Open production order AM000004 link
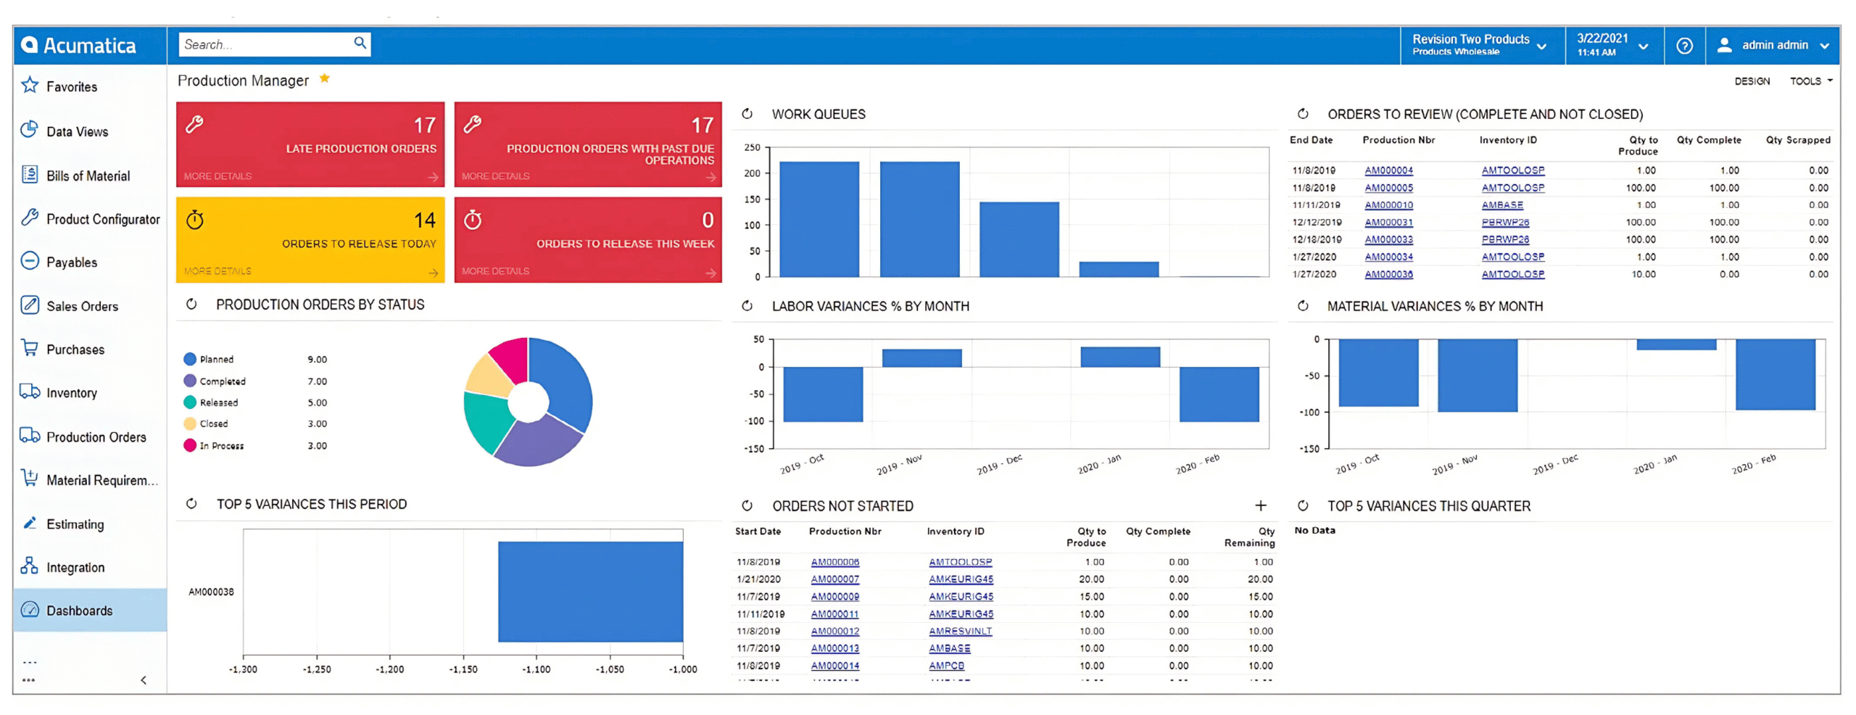This screenshot has width=1856, height=715. [1388, 170]
